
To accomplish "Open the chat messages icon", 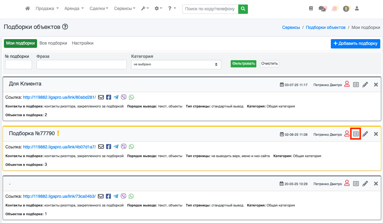I will click(x=322, y=9).
